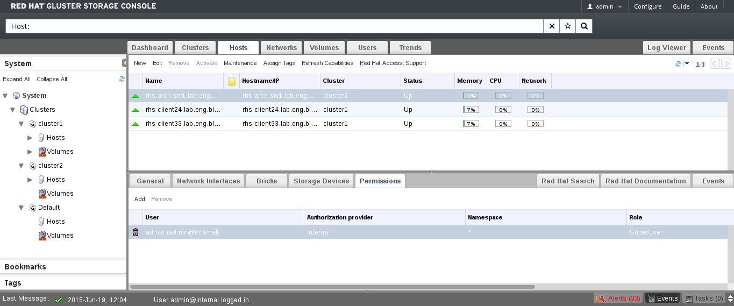Switch to the Volumes tab
Image resolution: width=734 pixels, height=306 pixels.
click(324, 48)
